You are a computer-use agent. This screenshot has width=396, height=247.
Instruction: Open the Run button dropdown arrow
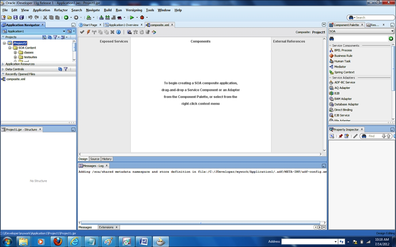click(137, 17)
